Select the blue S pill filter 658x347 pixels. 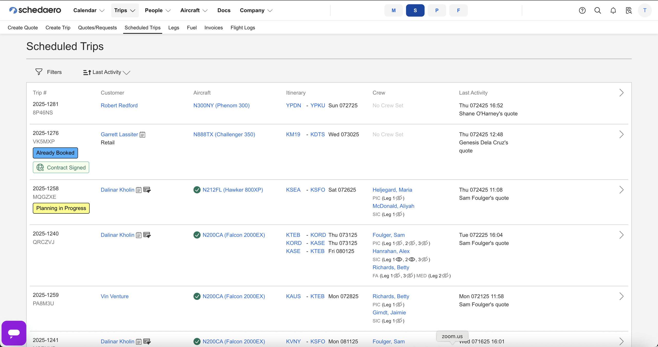415,10
